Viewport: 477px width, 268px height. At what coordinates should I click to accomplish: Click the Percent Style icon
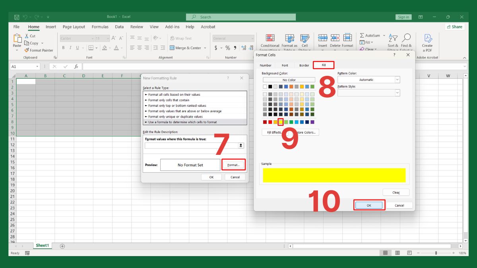[x=227, y=47]
